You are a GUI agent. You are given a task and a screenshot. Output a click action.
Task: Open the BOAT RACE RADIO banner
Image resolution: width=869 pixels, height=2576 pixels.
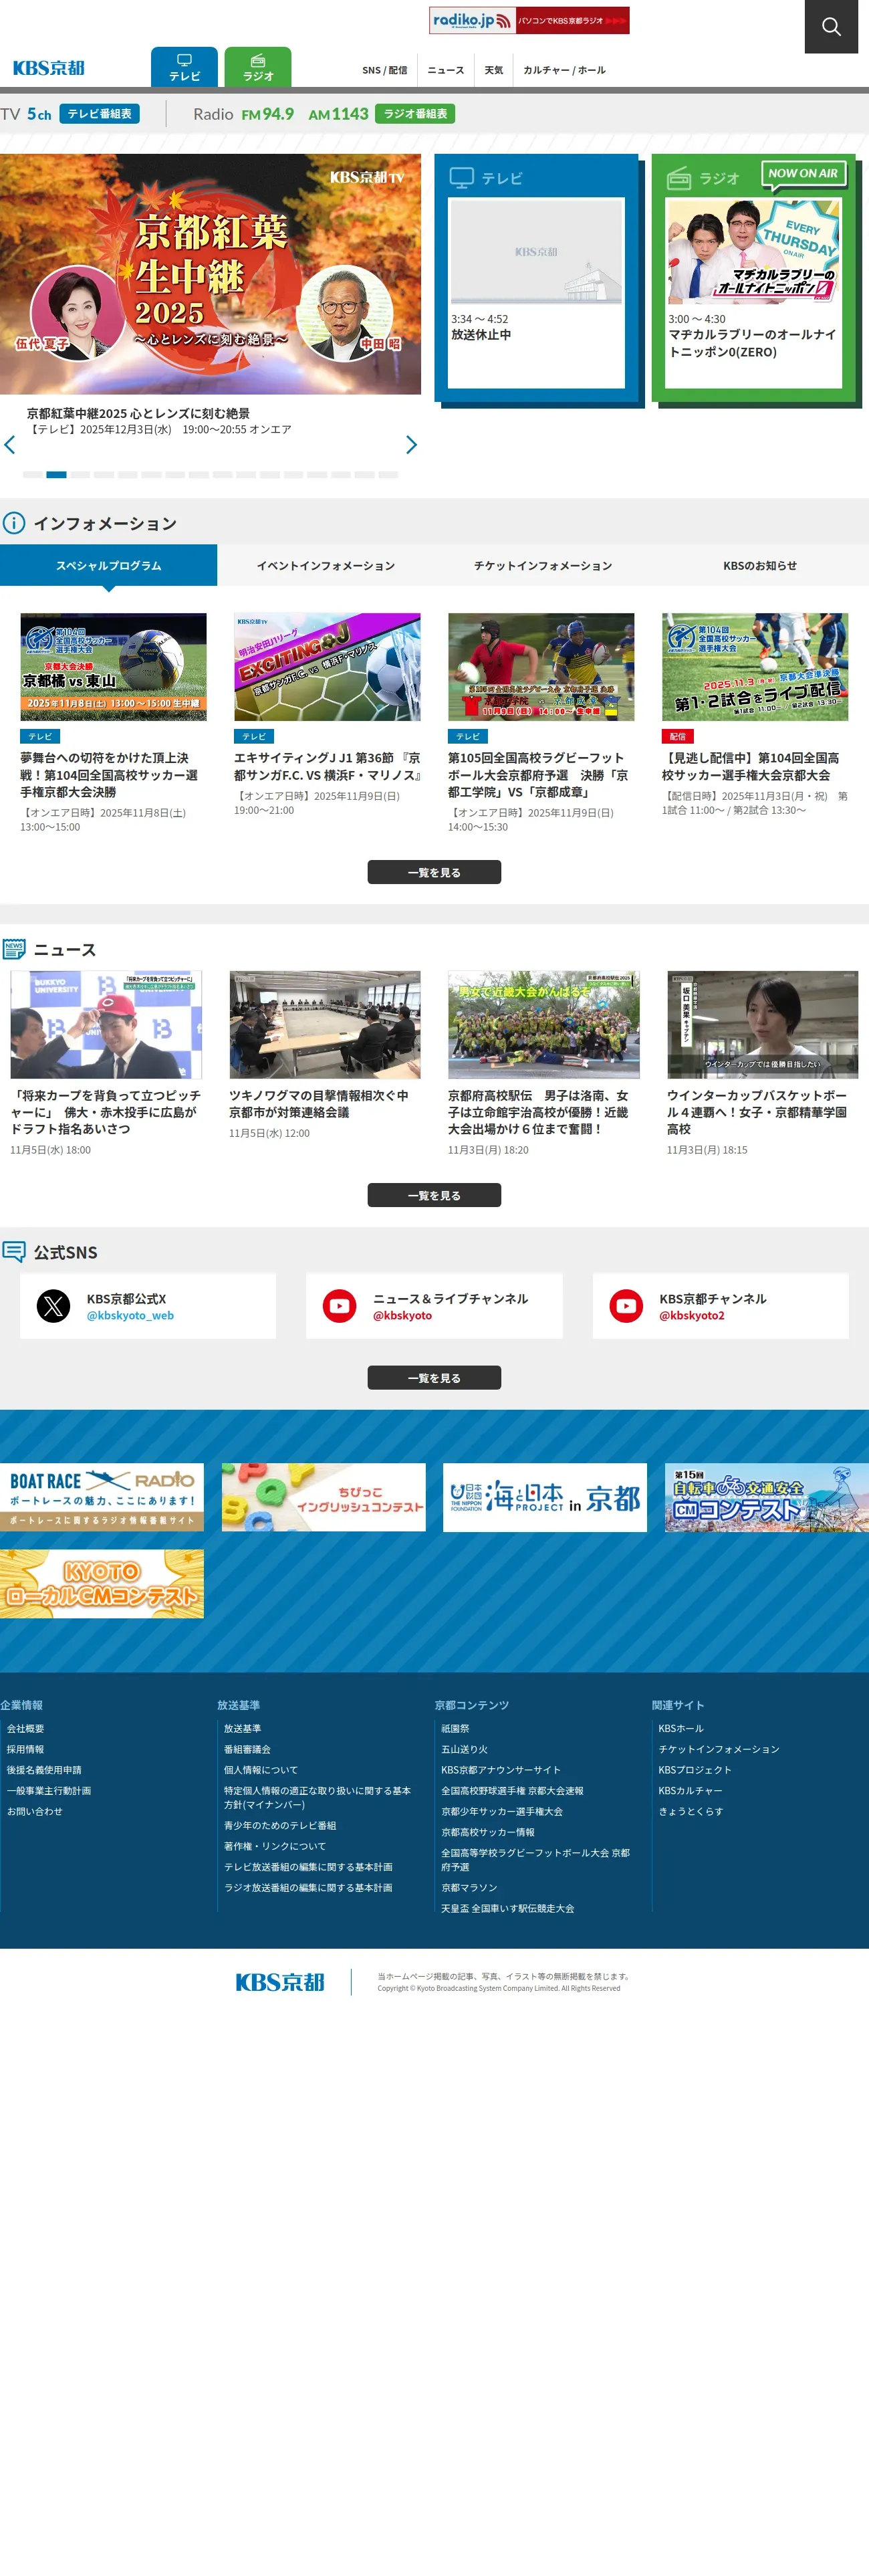[x=102, y=1497]
